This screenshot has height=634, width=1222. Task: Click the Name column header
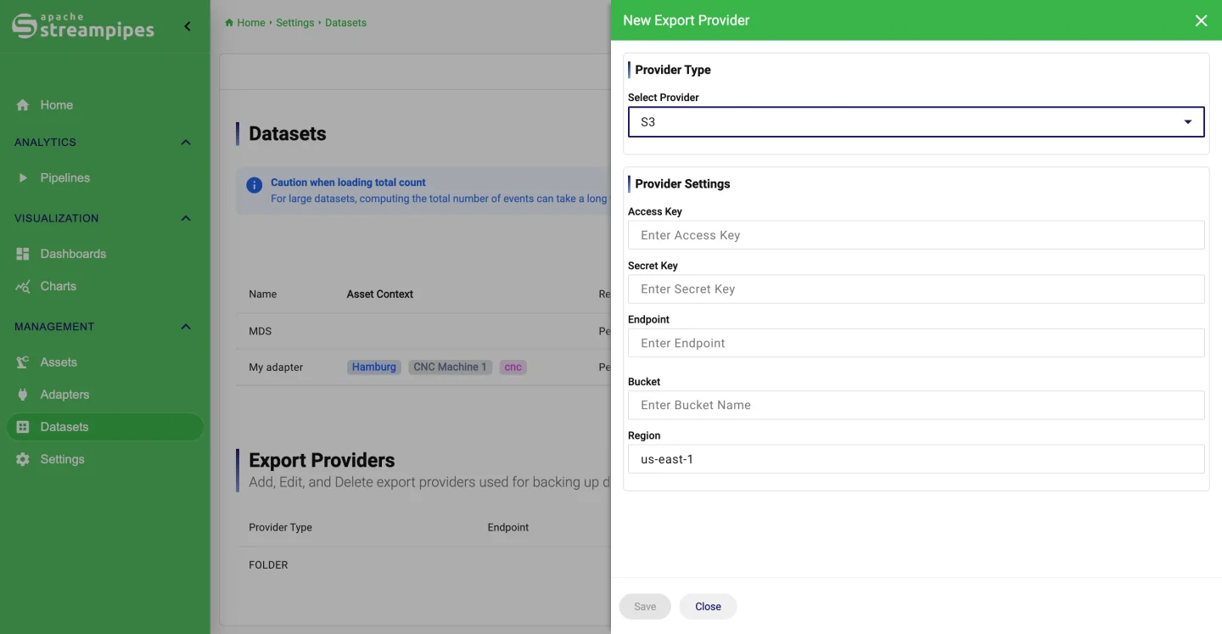click(x=263, y=295)
